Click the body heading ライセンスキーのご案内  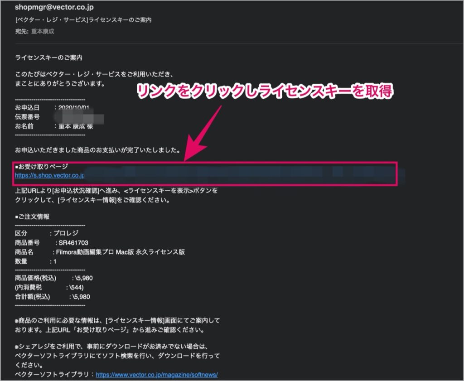(48, 58)
